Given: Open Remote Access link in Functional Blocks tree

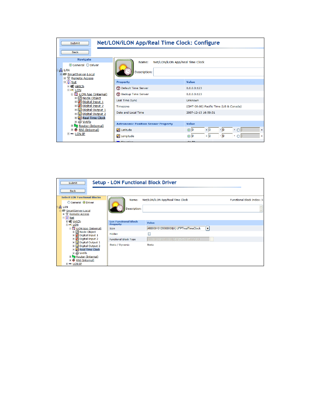Looking at the screenshot, I should [79, 214].
